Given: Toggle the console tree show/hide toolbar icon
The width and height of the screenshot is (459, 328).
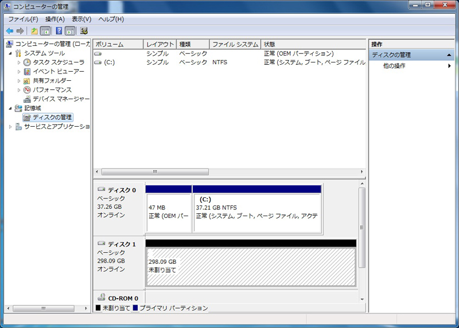Looking at the screenshot, I should [x=45, y=31].
